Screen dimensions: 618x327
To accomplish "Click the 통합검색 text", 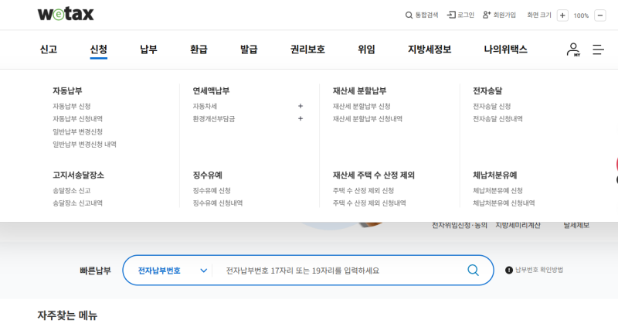I will (427, 15).
